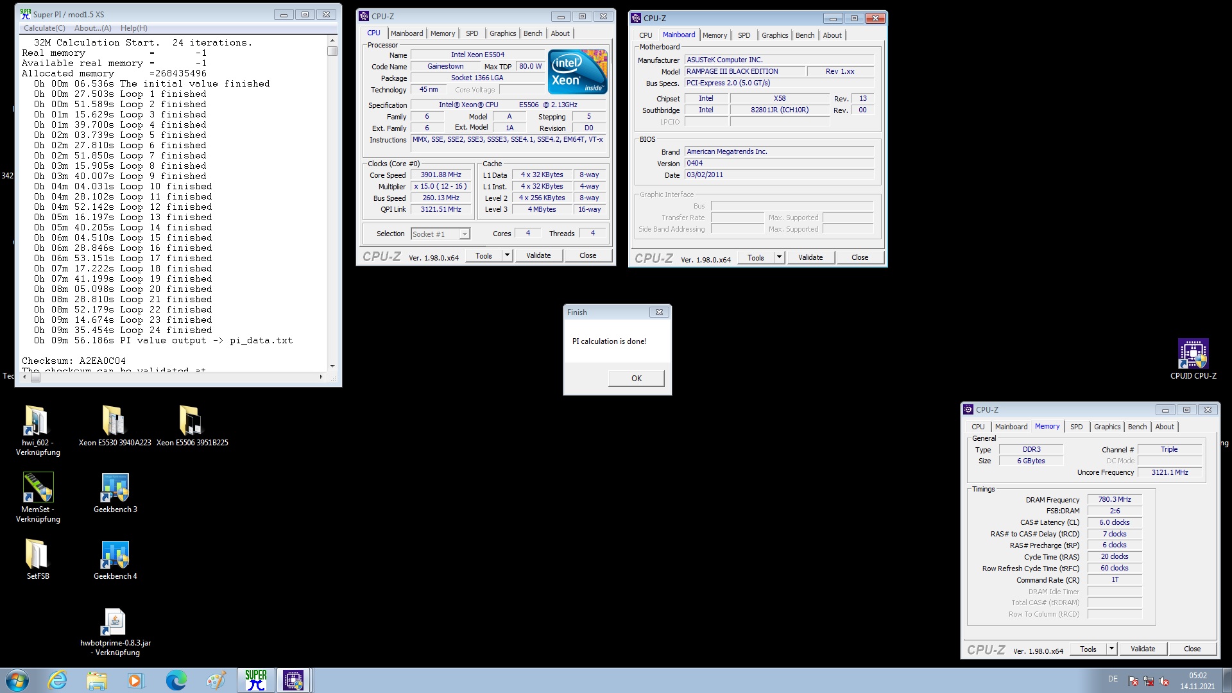
Task: Launch Geekbench 4 desktop shortcut
Action: pos(116,554)
